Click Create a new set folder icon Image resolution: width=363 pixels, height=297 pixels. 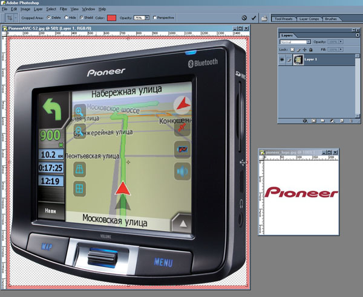click(x=322, y=121)
